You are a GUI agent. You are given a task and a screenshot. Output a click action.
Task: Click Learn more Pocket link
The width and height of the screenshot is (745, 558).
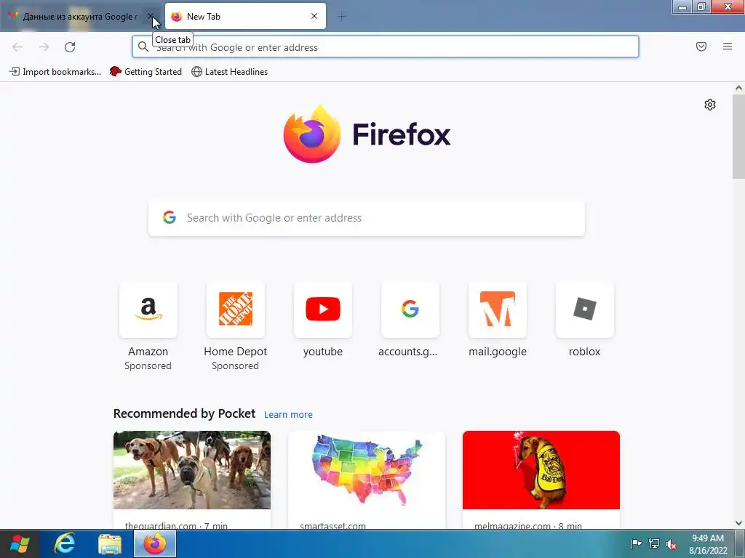pos(288,414)
